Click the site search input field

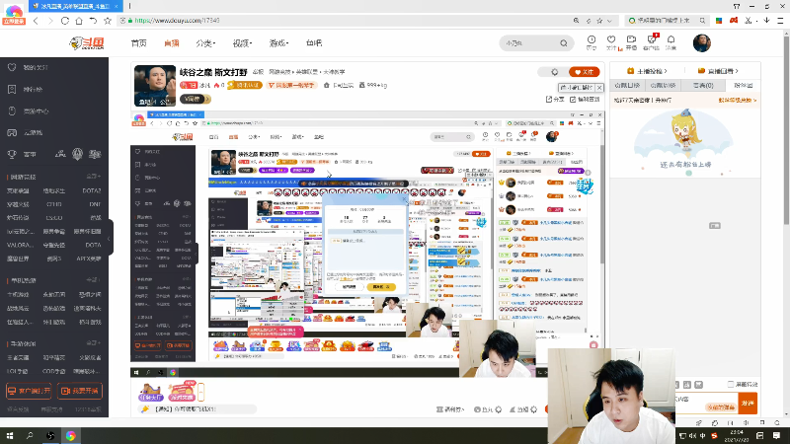coord(530,43)
